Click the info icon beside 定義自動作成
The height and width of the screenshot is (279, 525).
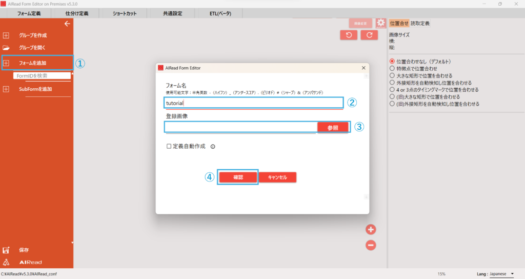pyautogui.click(x=213, y=146)
